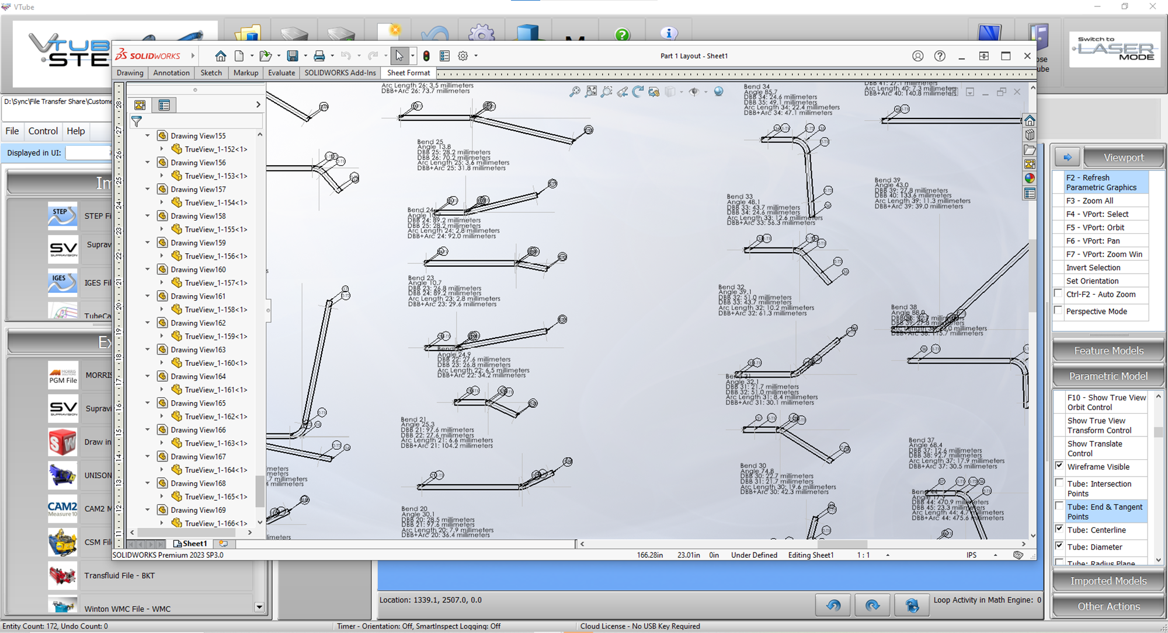Click the feature tree filter funnel icon
This screenshot has height=633, width=1168.
(x=137, y=121)
